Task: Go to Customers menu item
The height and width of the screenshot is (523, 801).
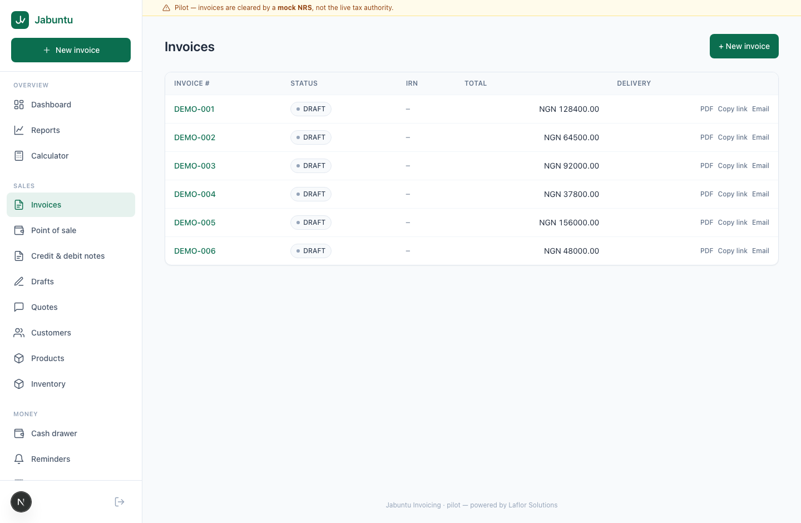Action: (71, 333)
